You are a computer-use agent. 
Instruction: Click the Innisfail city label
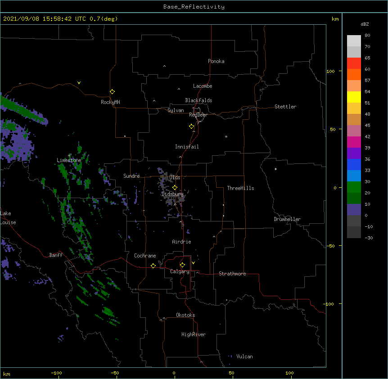click(187, 147)
